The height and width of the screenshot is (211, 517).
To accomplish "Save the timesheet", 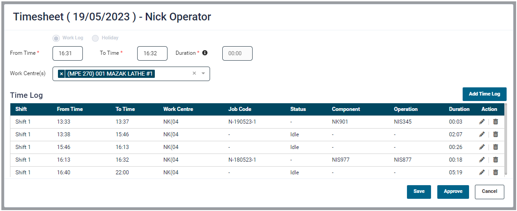I will coord(419,192).
